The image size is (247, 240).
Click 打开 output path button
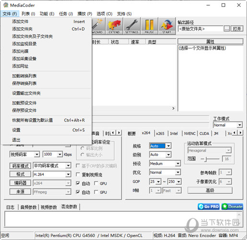pyautogui.click(x=237, y=29)
